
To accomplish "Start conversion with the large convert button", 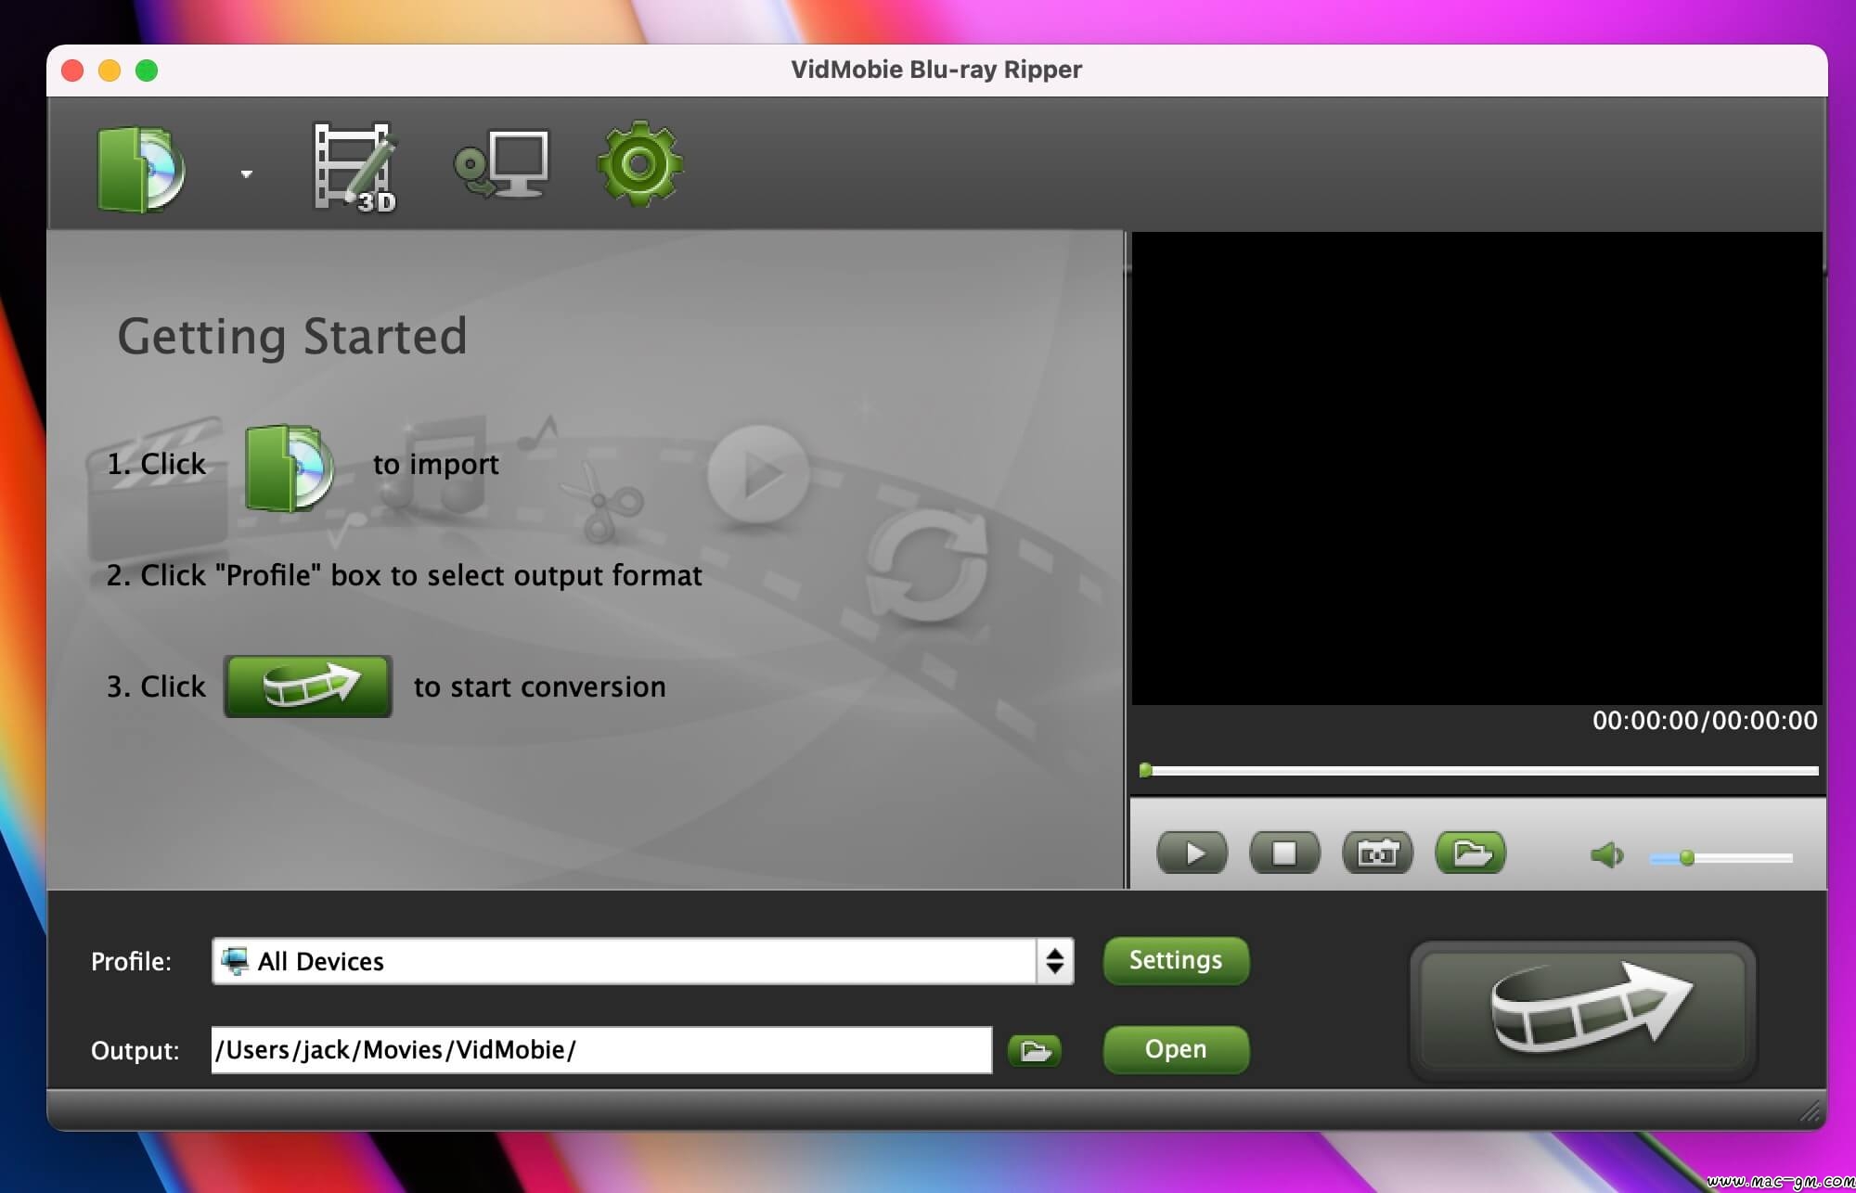I will [x=1583, y=1011].
